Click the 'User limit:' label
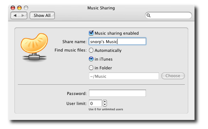The width and height of the screenshot is (208, 129). pos(76,103)
